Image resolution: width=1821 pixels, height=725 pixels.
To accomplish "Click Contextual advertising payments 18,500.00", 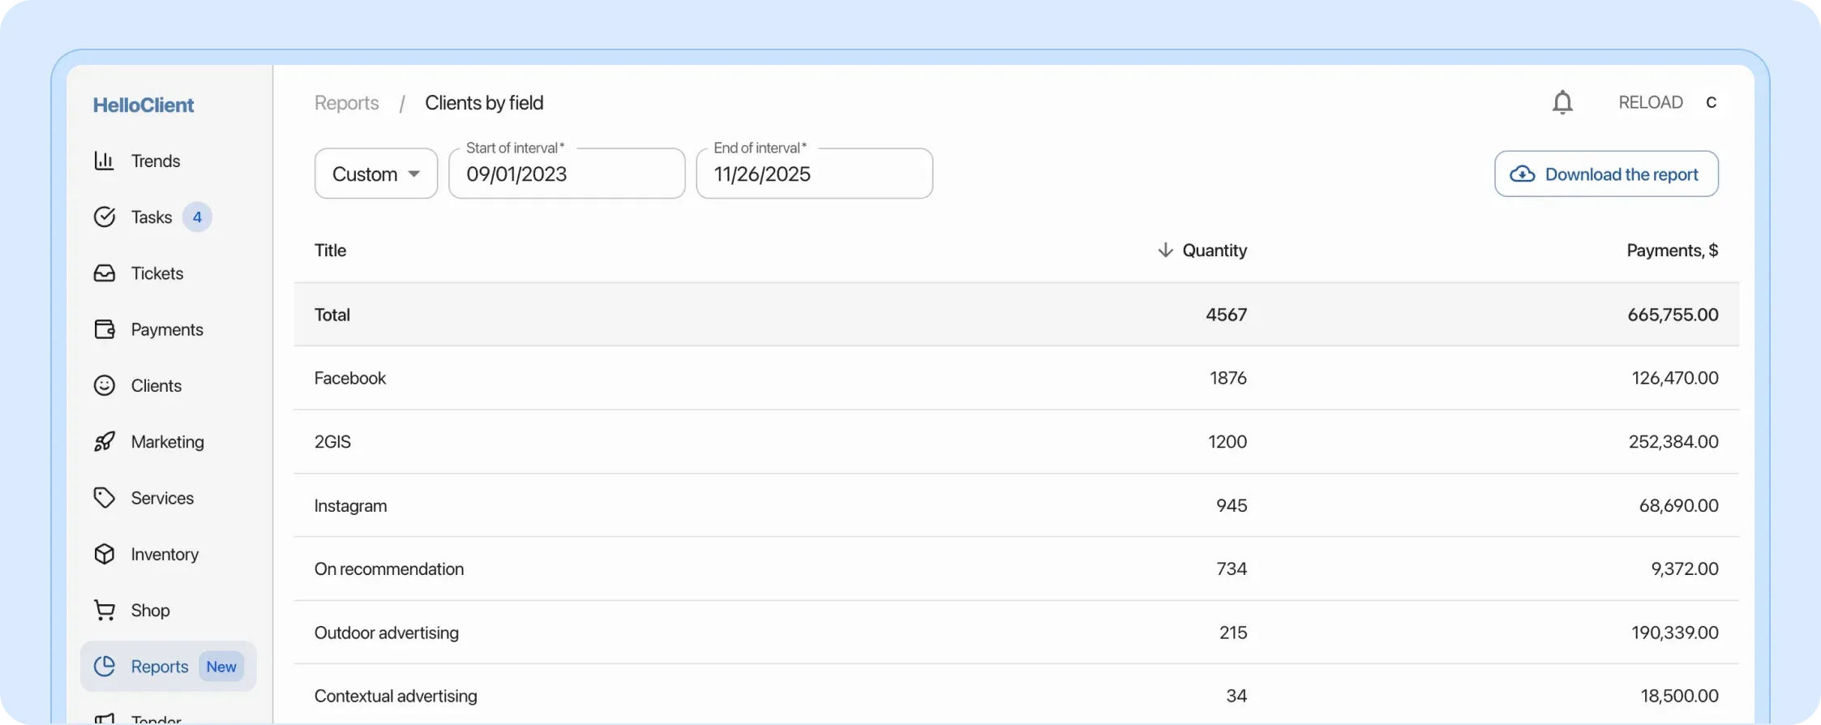I will [x=1679, y=696].
